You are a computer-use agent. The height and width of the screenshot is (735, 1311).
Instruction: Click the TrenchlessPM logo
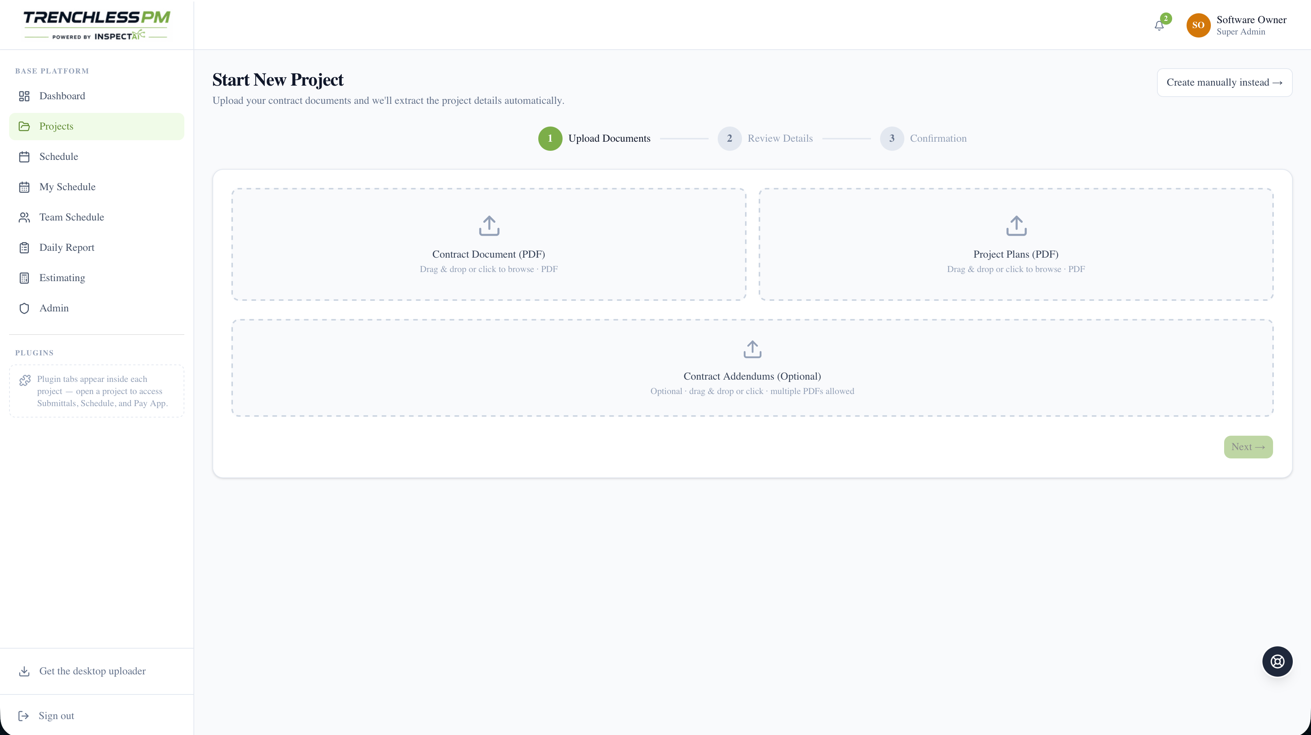[x=97, y=25]
